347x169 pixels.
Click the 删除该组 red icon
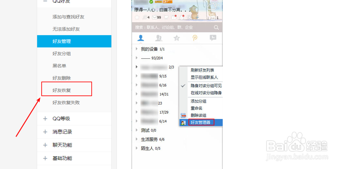(183, 115)
